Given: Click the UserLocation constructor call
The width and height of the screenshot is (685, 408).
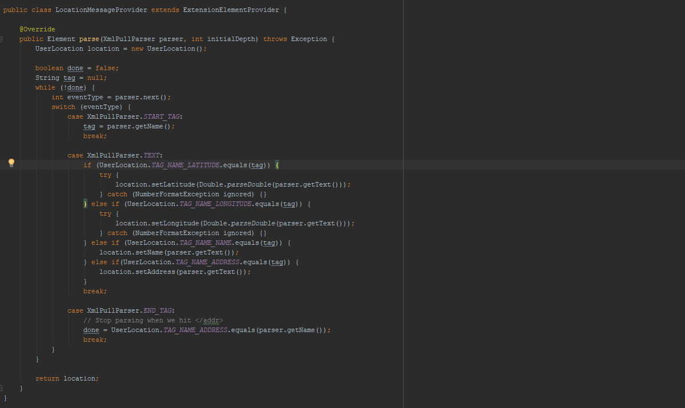Looking at the screenshot, I should [167, 48].
